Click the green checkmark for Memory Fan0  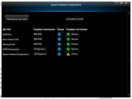point(68,44)
